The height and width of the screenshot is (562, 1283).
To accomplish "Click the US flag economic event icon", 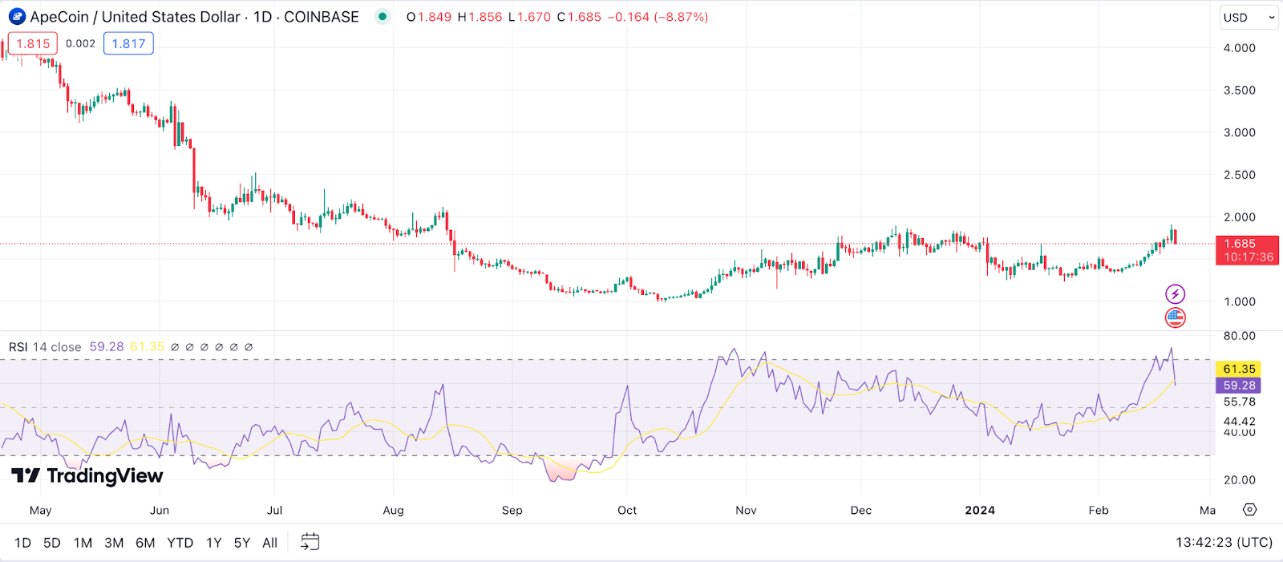I will point(1175,317).
